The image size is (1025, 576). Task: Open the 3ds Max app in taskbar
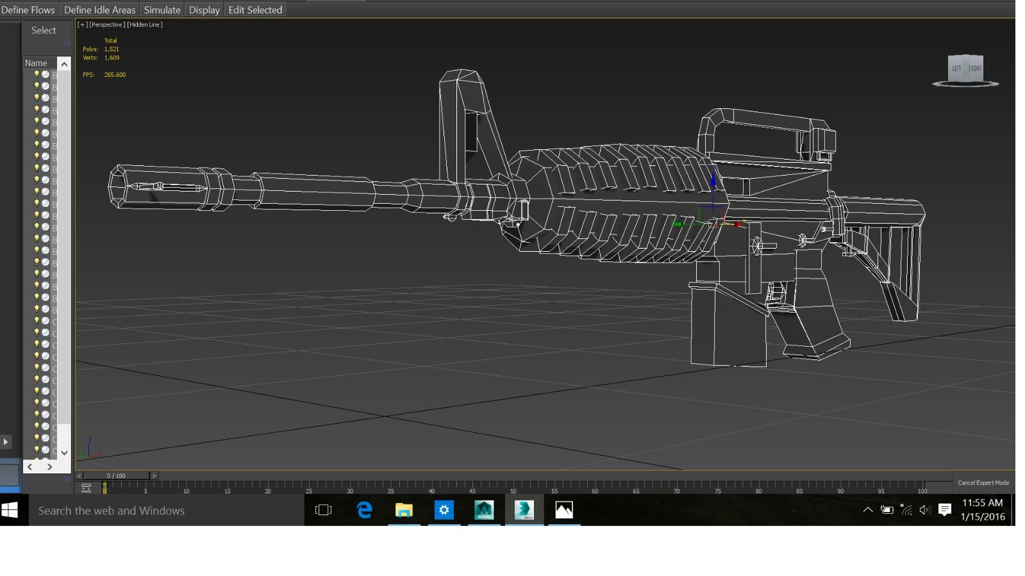click(524, 510)
